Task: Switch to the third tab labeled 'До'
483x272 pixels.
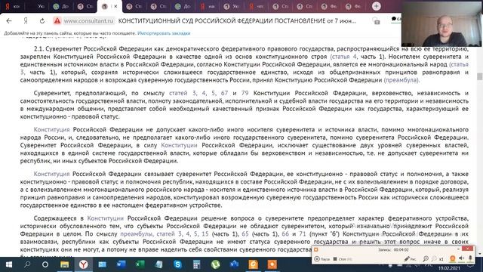Action: click(61, 7)
